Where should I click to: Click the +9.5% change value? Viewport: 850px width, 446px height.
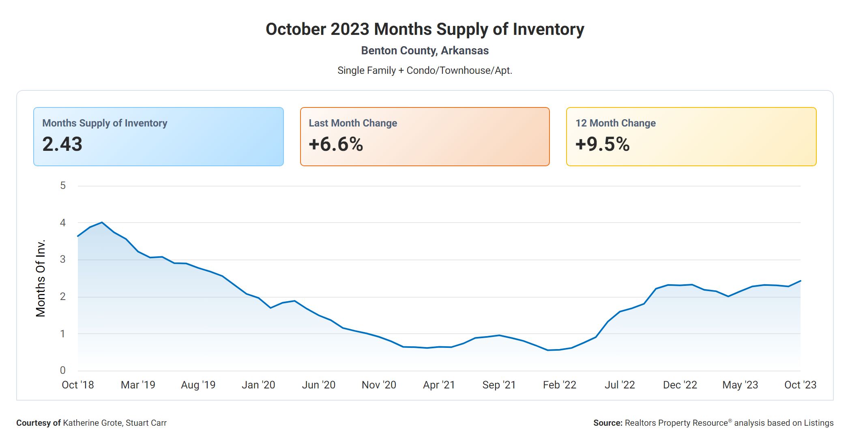pos(603,144)
